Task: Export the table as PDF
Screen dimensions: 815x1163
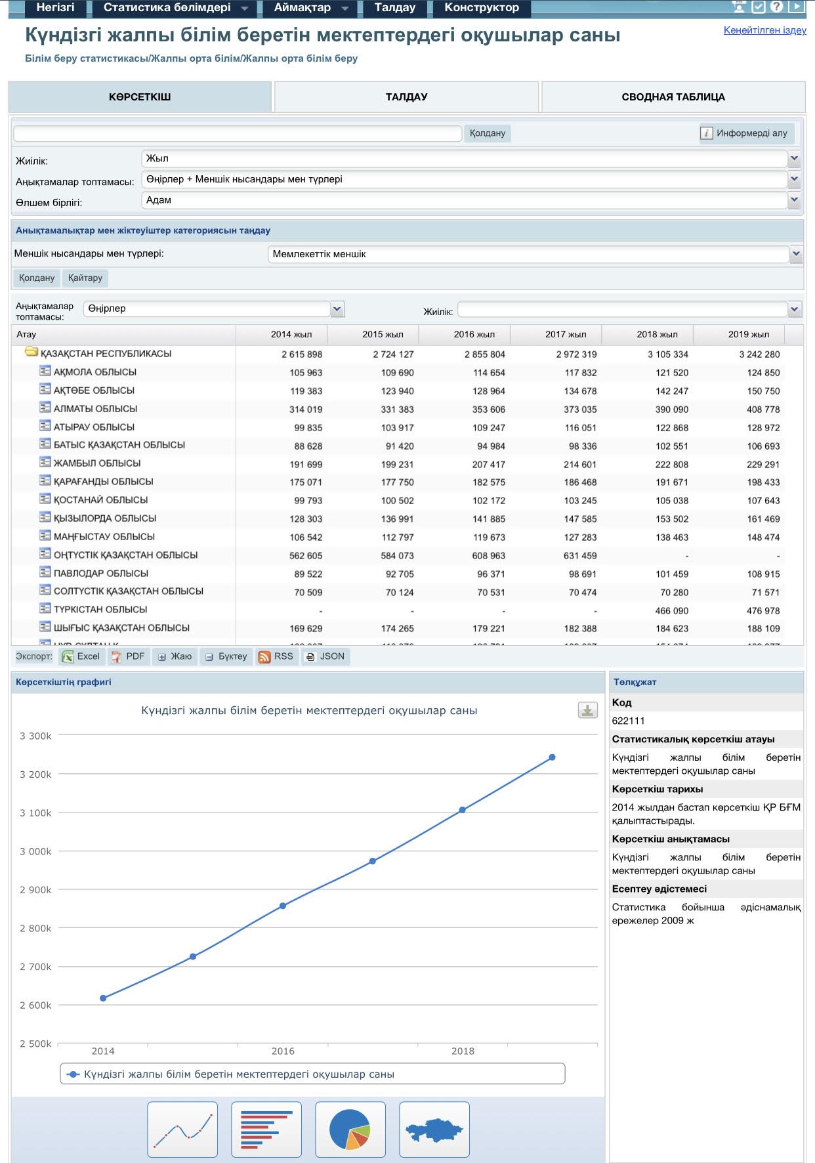Action: coord(128,656)
